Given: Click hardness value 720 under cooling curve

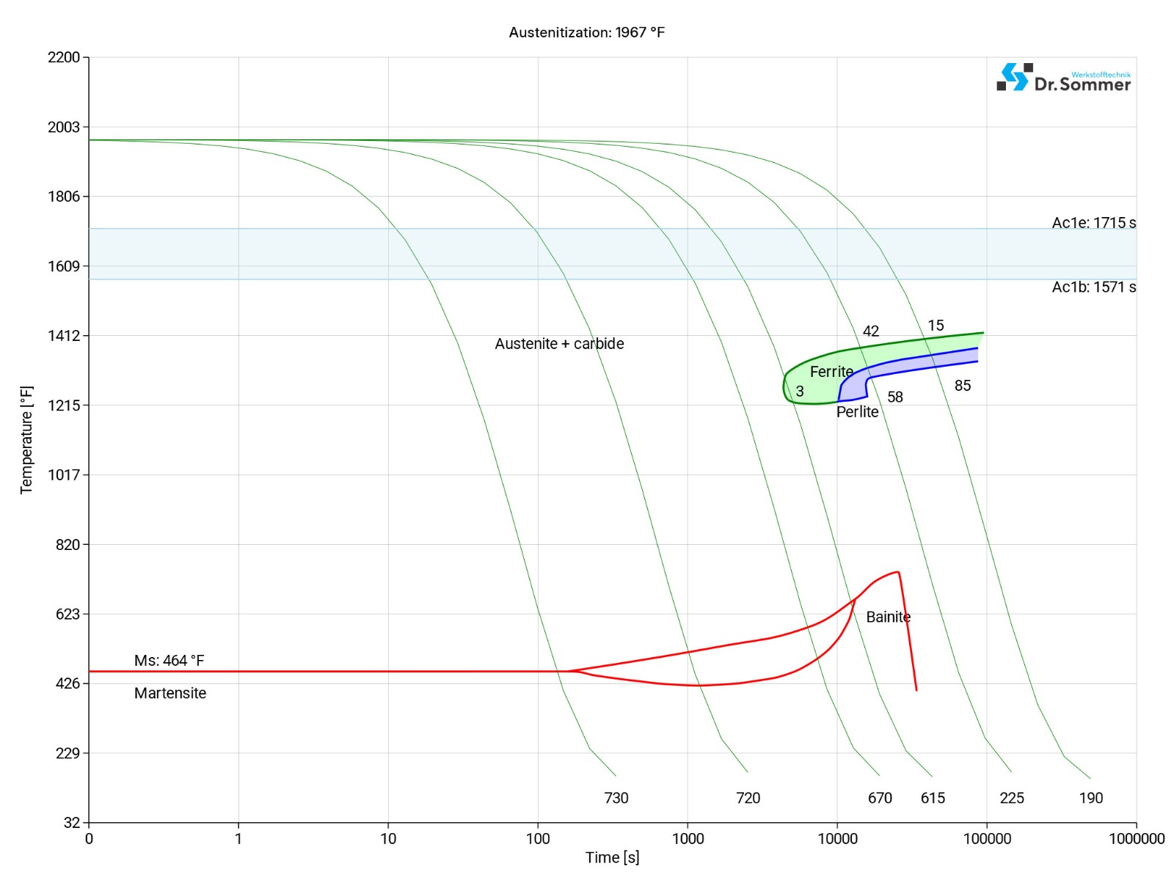Looking at the screenshot, I should 748,798.
